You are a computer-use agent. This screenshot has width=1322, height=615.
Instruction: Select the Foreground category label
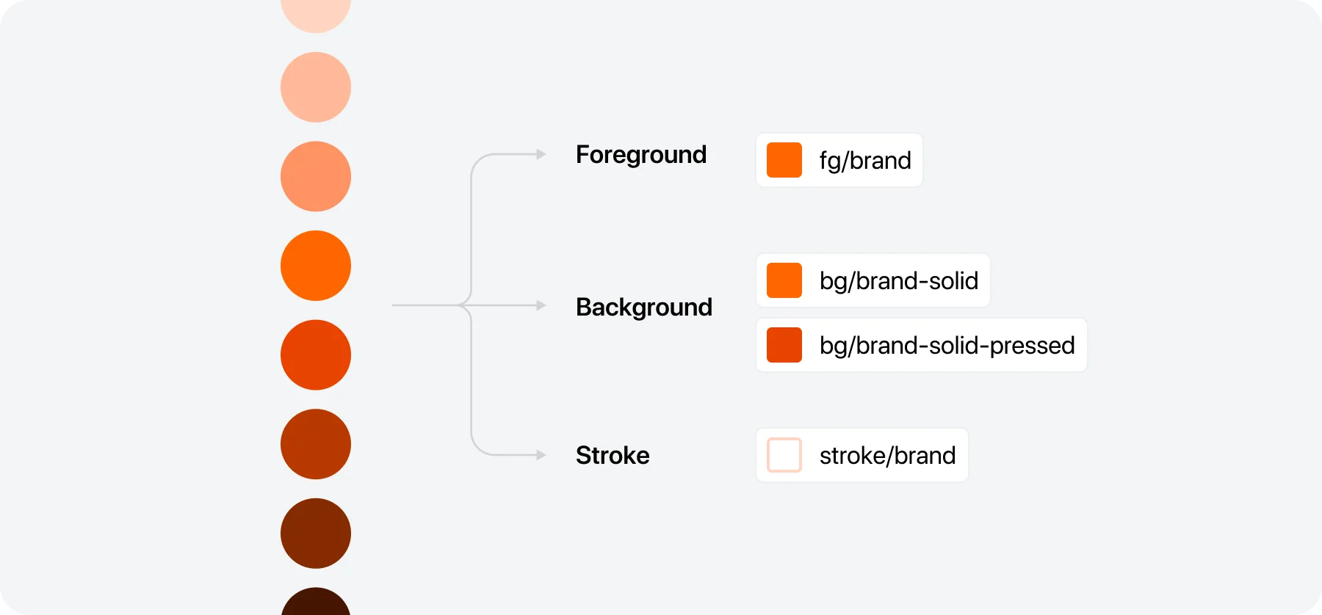(x=641, y=155)
